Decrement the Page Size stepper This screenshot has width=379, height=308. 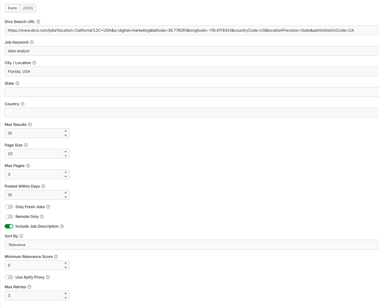coord(66,156)
